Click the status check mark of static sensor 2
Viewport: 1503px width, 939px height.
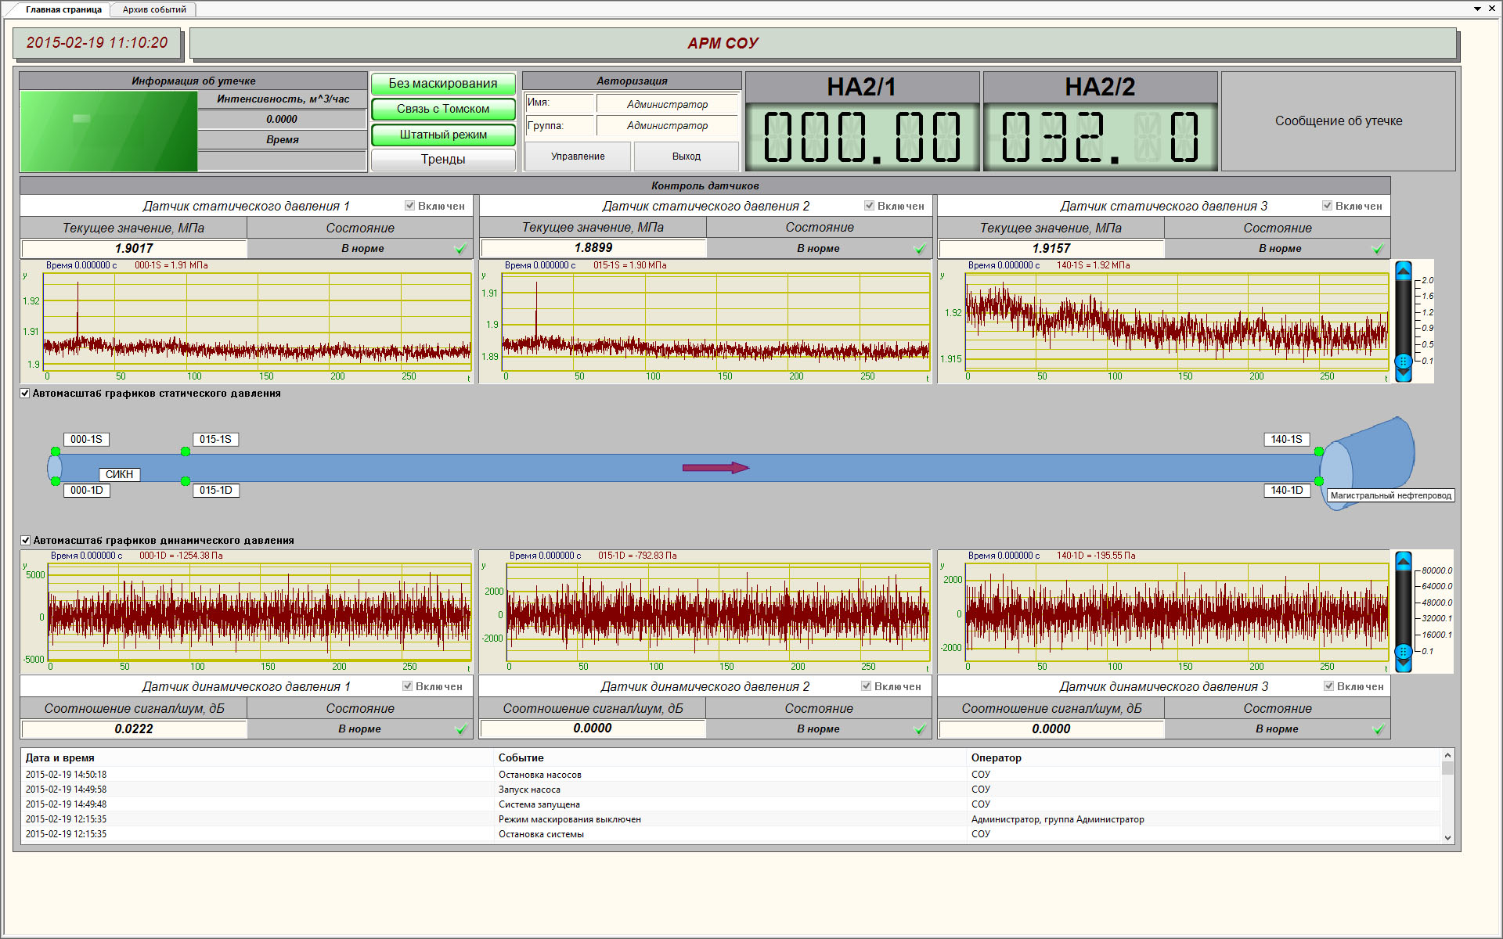tap(920, 249)
